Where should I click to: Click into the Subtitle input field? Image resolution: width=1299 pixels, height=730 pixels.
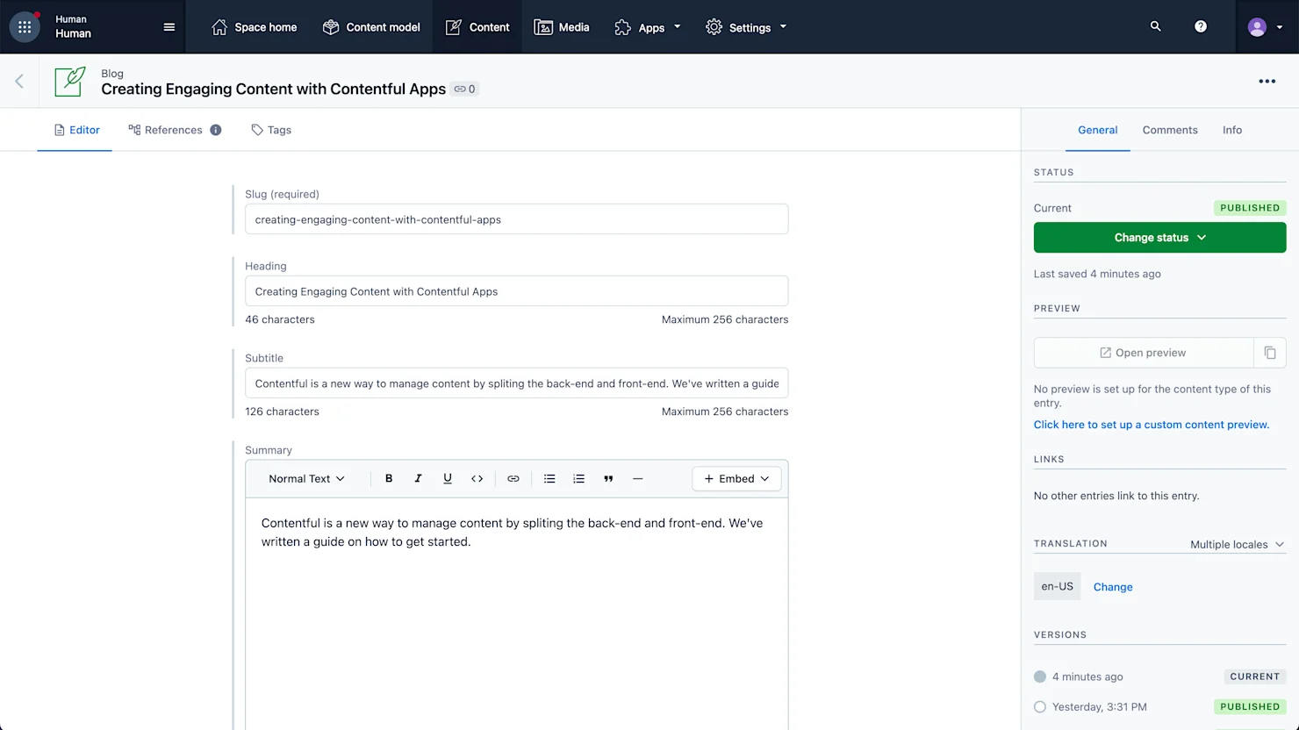click(x=516, y=383)
